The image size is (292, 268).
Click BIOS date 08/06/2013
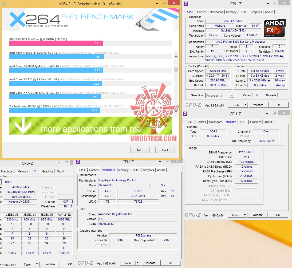tap(138, 224)
